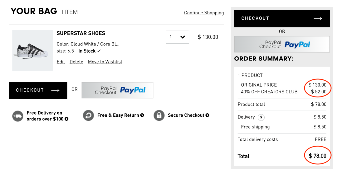Click the chevron next to Secure Checkout
Screen dimensions: 337x174
click(207, 115)
